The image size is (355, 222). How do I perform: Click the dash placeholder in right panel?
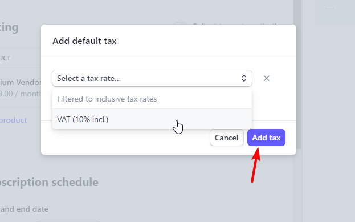(x=329, y=9)
